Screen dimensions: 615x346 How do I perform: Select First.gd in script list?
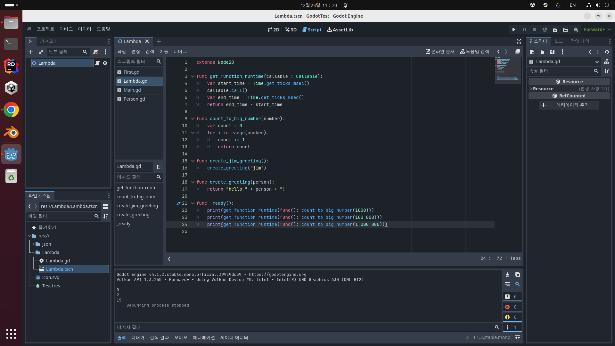coord(139,72)
